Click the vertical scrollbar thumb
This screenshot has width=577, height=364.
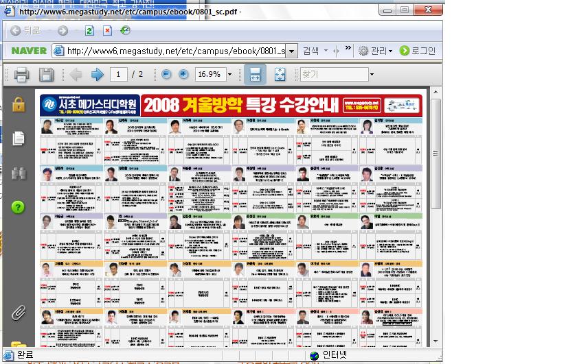tap(435, 154)
